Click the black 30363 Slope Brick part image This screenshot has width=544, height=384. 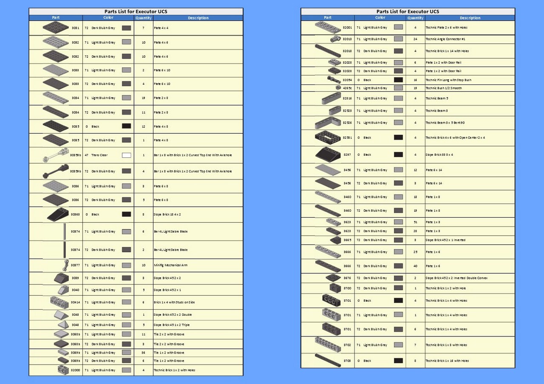pos(58,215)
